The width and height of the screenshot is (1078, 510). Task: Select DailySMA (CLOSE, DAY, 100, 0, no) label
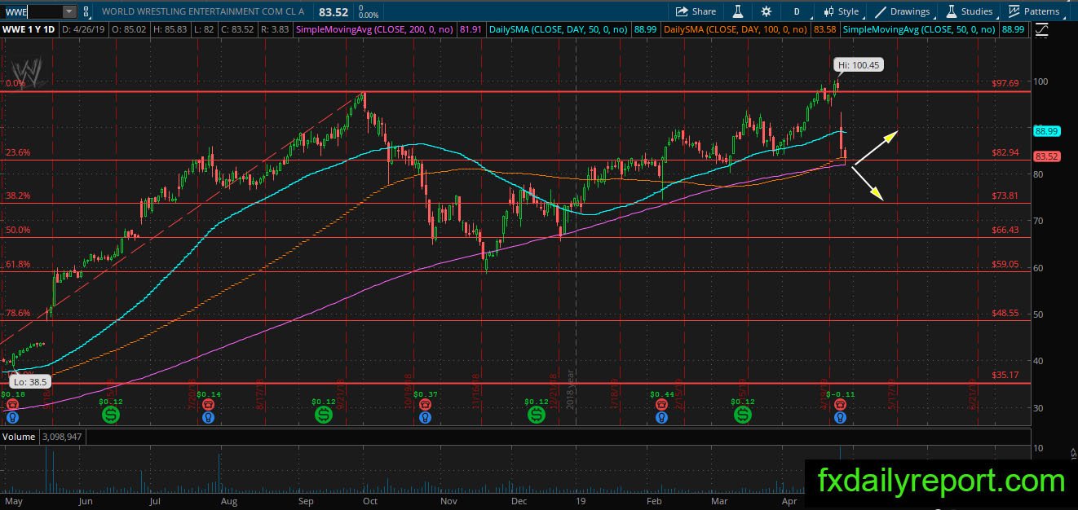736,29
